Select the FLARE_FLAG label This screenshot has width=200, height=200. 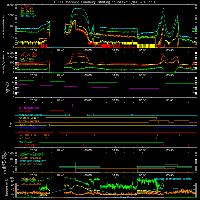pyautogui.click(x=26, y=125)
